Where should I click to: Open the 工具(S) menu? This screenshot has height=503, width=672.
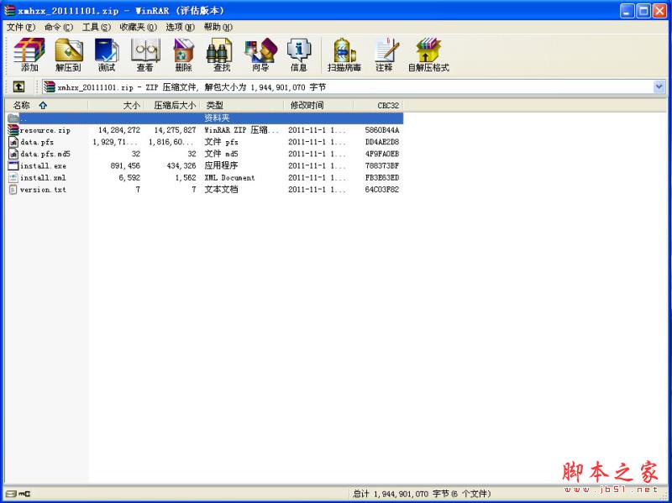point(97,27)
